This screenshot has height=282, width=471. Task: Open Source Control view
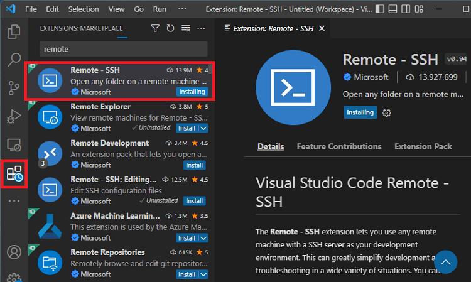click(14, 88)
